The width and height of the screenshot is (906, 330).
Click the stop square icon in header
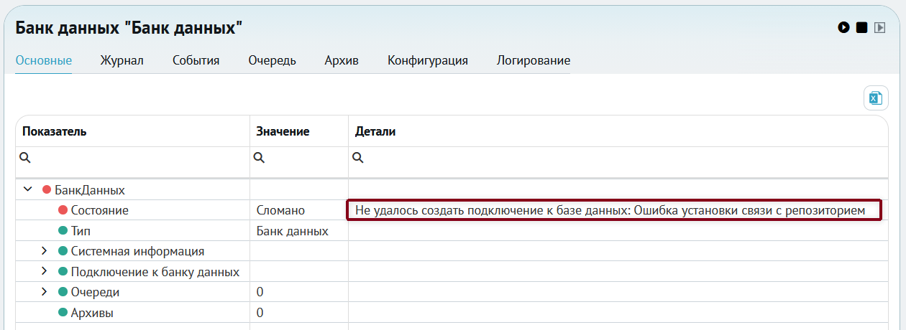coord(861,27)
